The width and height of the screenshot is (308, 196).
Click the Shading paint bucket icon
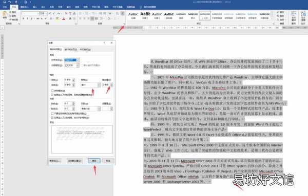[109, 18]
